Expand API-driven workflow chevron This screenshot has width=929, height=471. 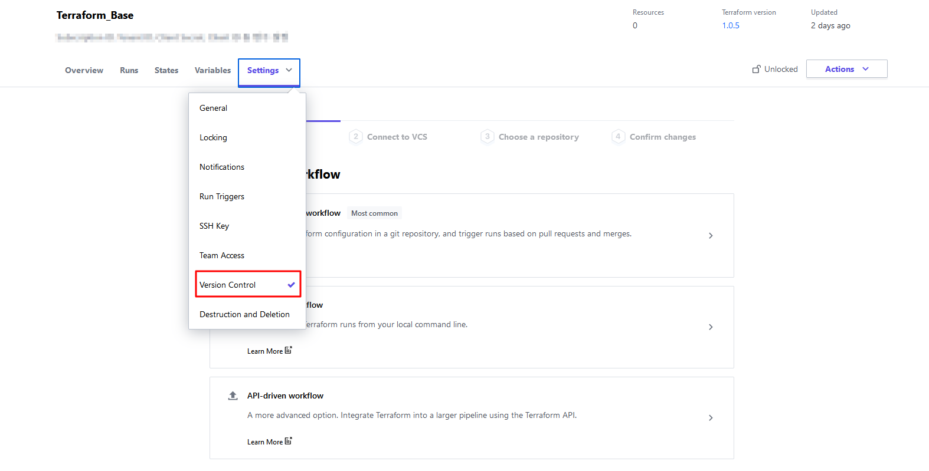pyautogui.click(x=711, y=417)
